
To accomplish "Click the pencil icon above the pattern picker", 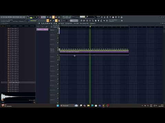I will click(46, 27).
